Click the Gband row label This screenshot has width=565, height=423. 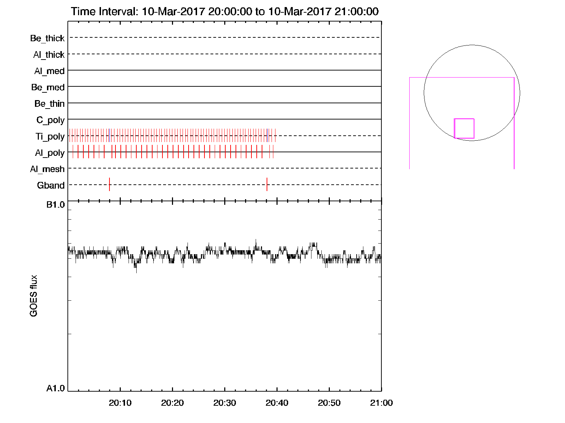pos(50,185)
